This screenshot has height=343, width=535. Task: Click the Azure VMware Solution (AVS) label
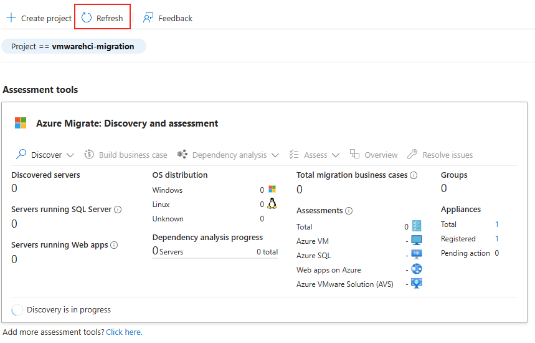[x=345, y=284]
